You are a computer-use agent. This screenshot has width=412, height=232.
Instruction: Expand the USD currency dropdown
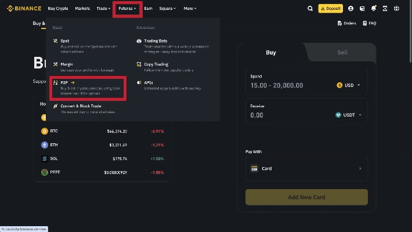point(348,85)
